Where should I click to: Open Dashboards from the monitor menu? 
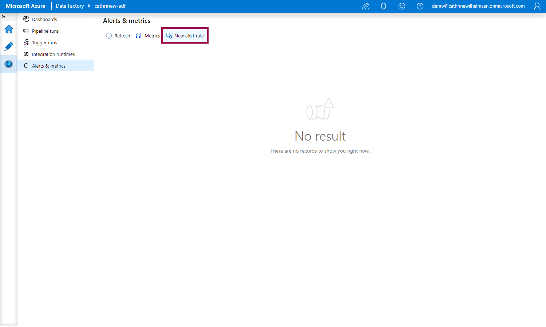(44, 20)
